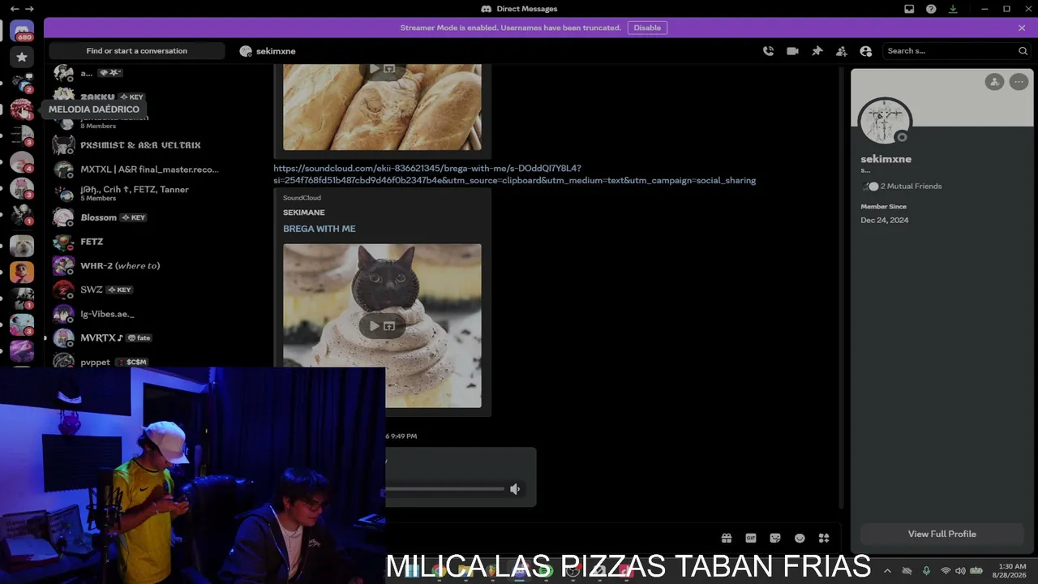Open pinned messages
This screenshot has height=584, width=1038.
817,51
